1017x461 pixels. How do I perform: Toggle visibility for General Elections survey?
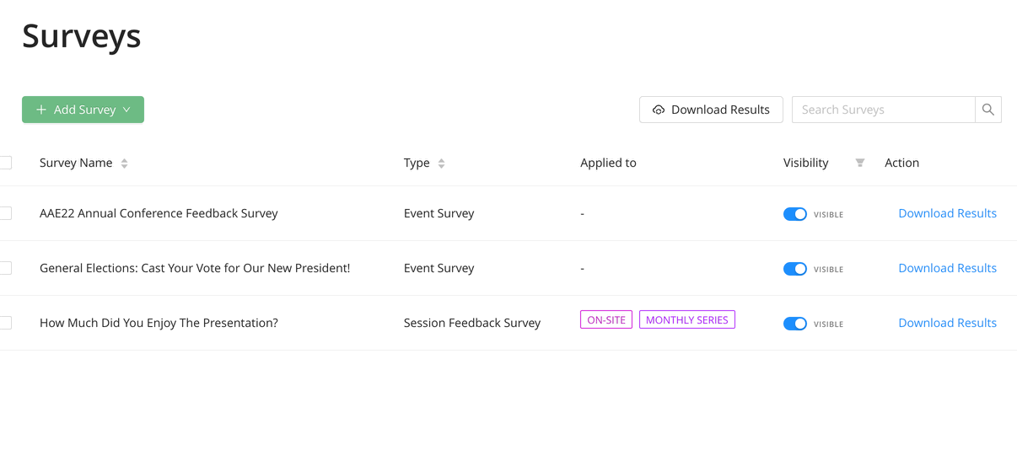(x=795, y=269)
